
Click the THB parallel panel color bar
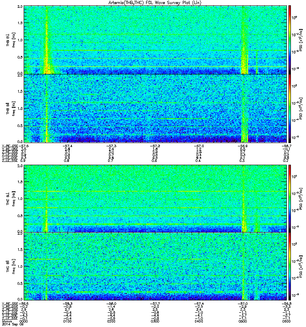[x=289, y=108]
